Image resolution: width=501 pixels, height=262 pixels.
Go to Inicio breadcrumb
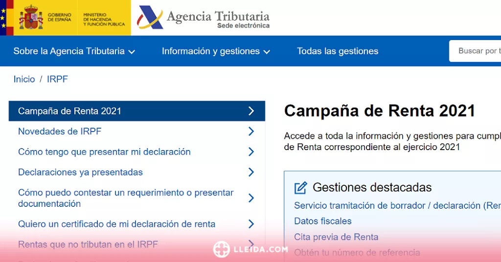24,79
